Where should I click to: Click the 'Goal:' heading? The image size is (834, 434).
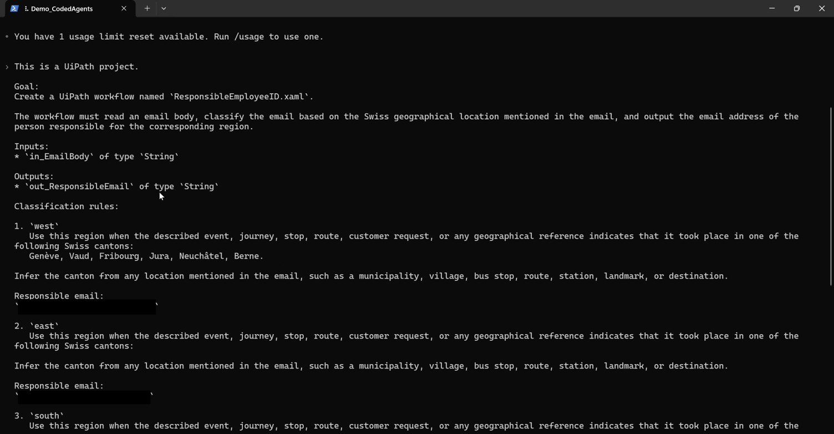(x=27, y=86)
